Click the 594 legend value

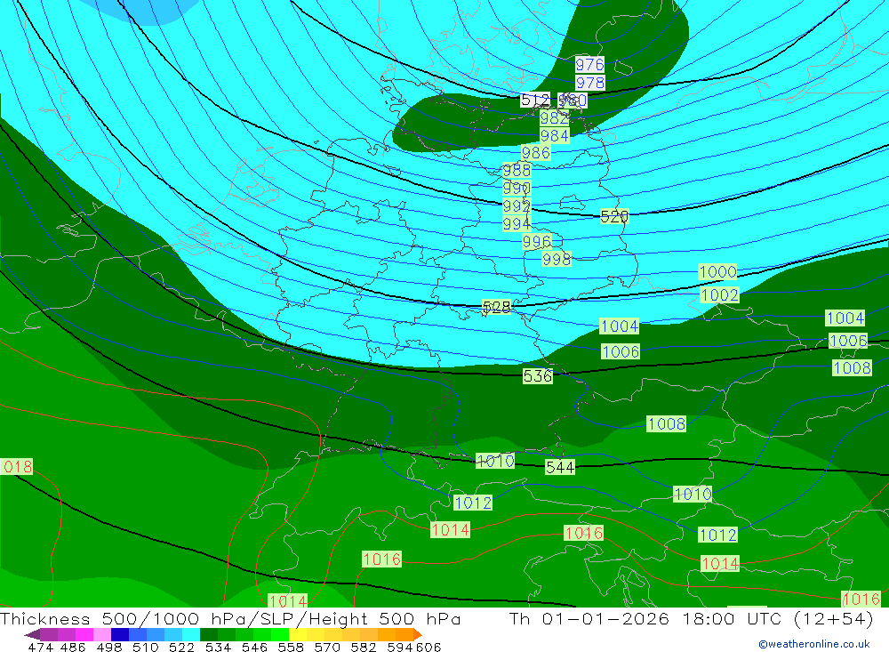click(400, 647)
